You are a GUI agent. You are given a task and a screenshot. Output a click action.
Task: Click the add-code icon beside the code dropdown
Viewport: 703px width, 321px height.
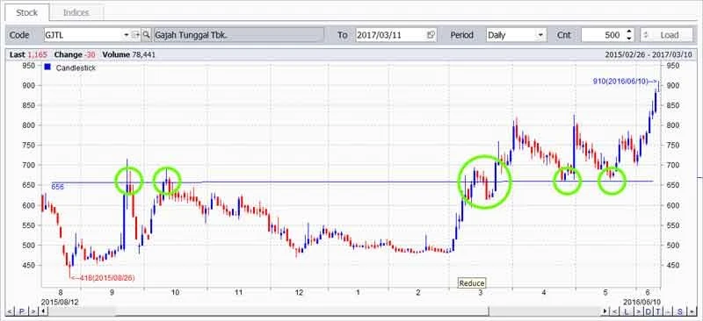tap(136, 35)
